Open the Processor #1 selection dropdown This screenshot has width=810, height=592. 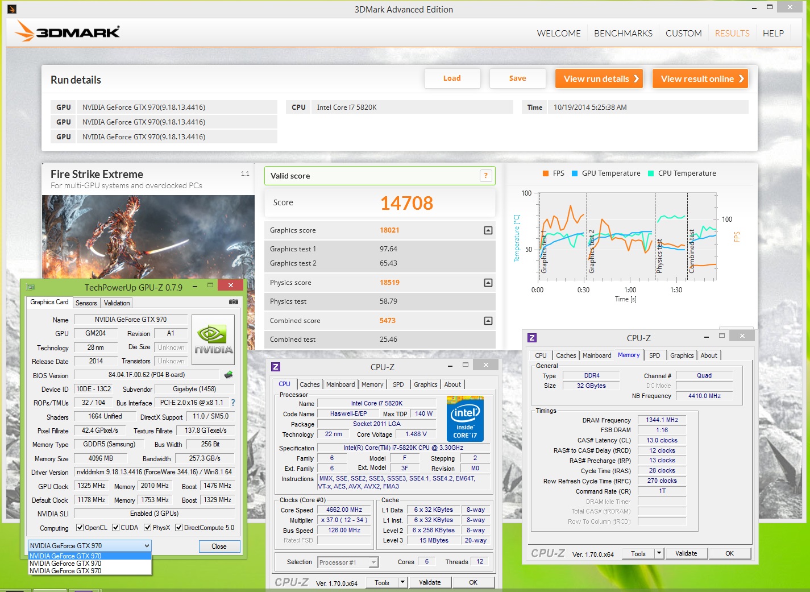347,562
